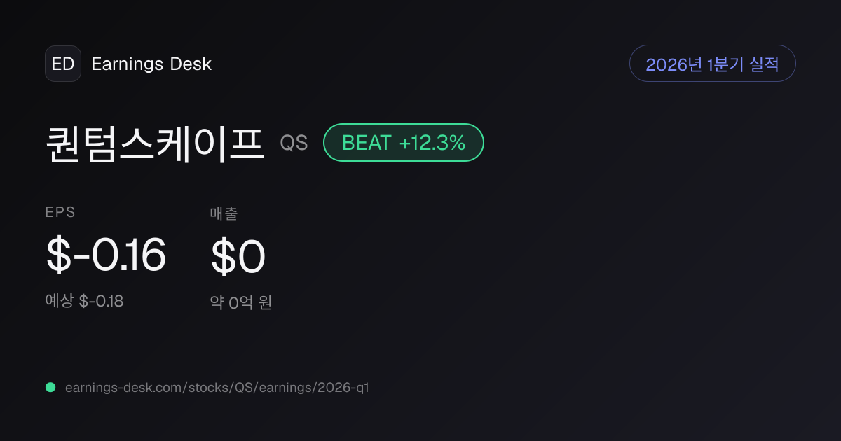Select the 2026년 1분기 실적 pill
The image size is (841, 441).
click(x=713, y=64)
